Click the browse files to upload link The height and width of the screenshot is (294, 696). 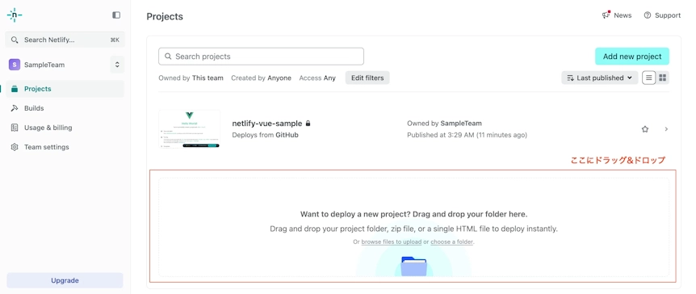(392, 242)
